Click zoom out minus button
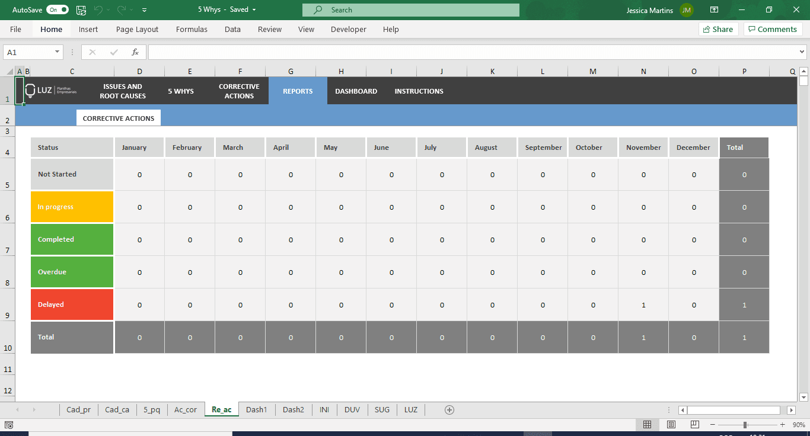The height and width of the screenshot is (436, 810). [x=712, y=425]
